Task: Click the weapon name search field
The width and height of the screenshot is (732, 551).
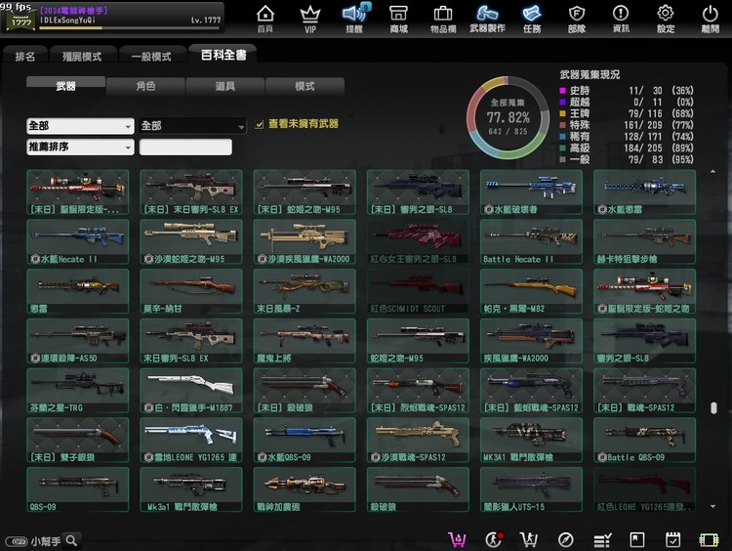Action: [185, 147]
